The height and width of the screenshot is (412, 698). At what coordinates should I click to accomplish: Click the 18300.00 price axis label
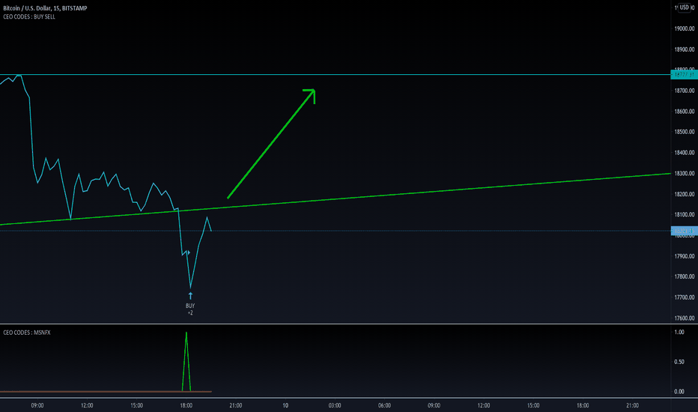point(685,173)
